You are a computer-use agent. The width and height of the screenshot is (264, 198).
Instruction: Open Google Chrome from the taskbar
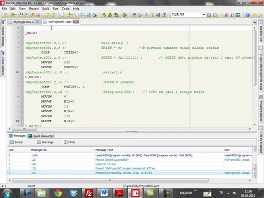click(58, 193)
